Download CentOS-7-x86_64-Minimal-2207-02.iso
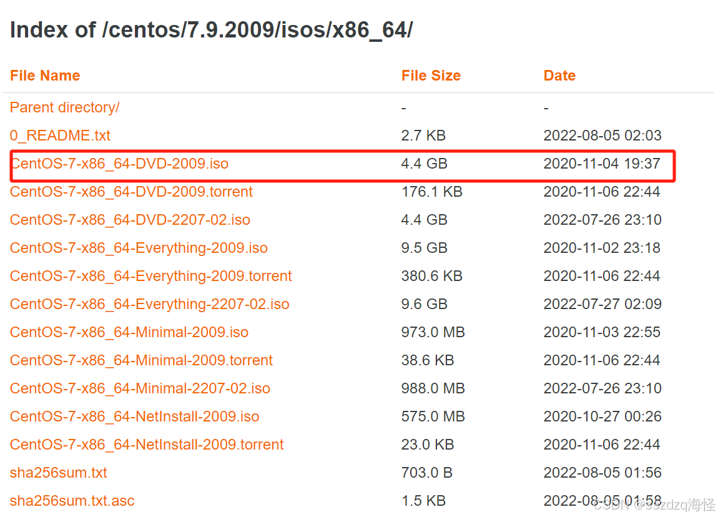Viewport: 718px width, 517px height. [x=140, y=388]
